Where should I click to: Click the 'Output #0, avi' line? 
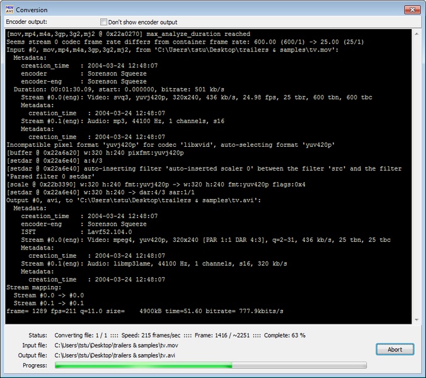[x=134, y=200]
